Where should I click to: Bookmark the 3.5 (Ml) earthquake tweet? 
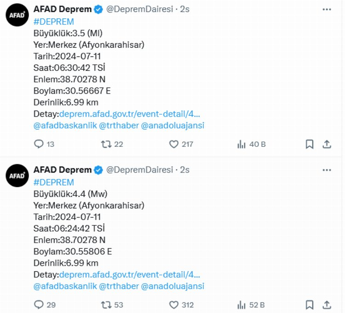[310, 144]
